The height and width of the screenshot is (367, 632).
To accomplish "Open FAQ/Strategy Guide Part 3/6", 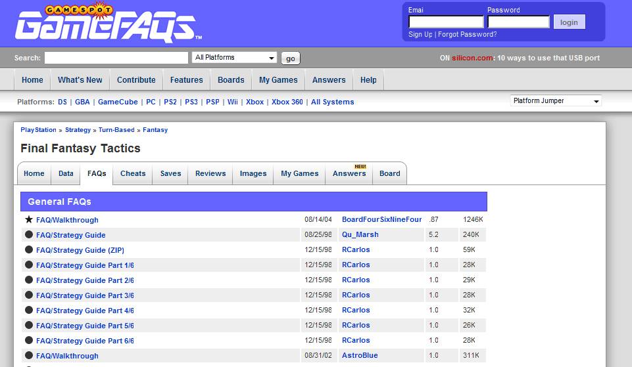I will pos(85,295).
